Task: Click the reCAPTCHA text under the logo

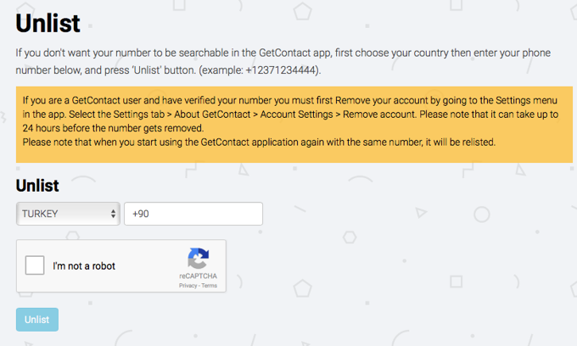Action: point(198,276)
